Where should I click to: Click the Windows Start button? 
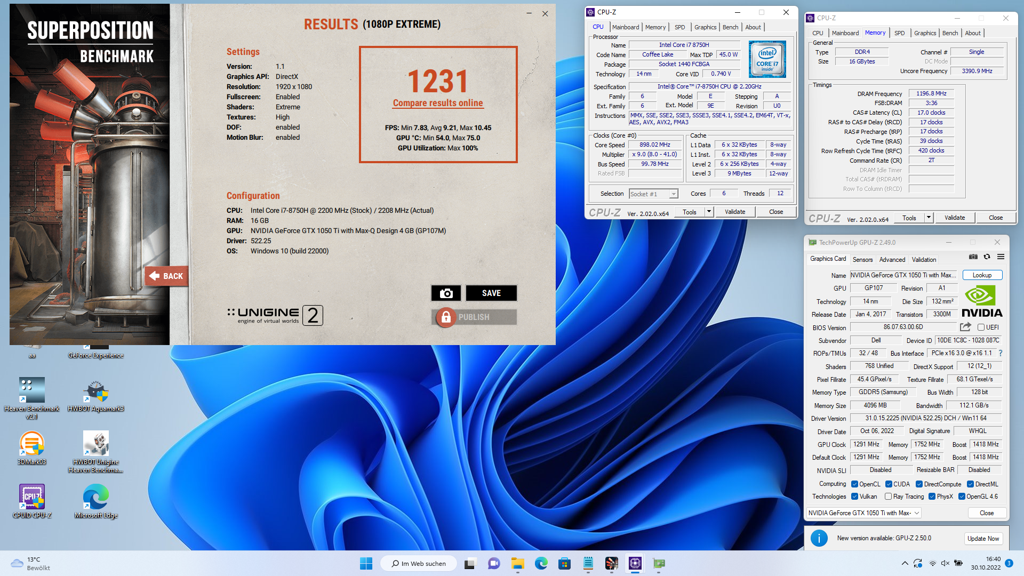pyautogui.click(x=366, y=563)
